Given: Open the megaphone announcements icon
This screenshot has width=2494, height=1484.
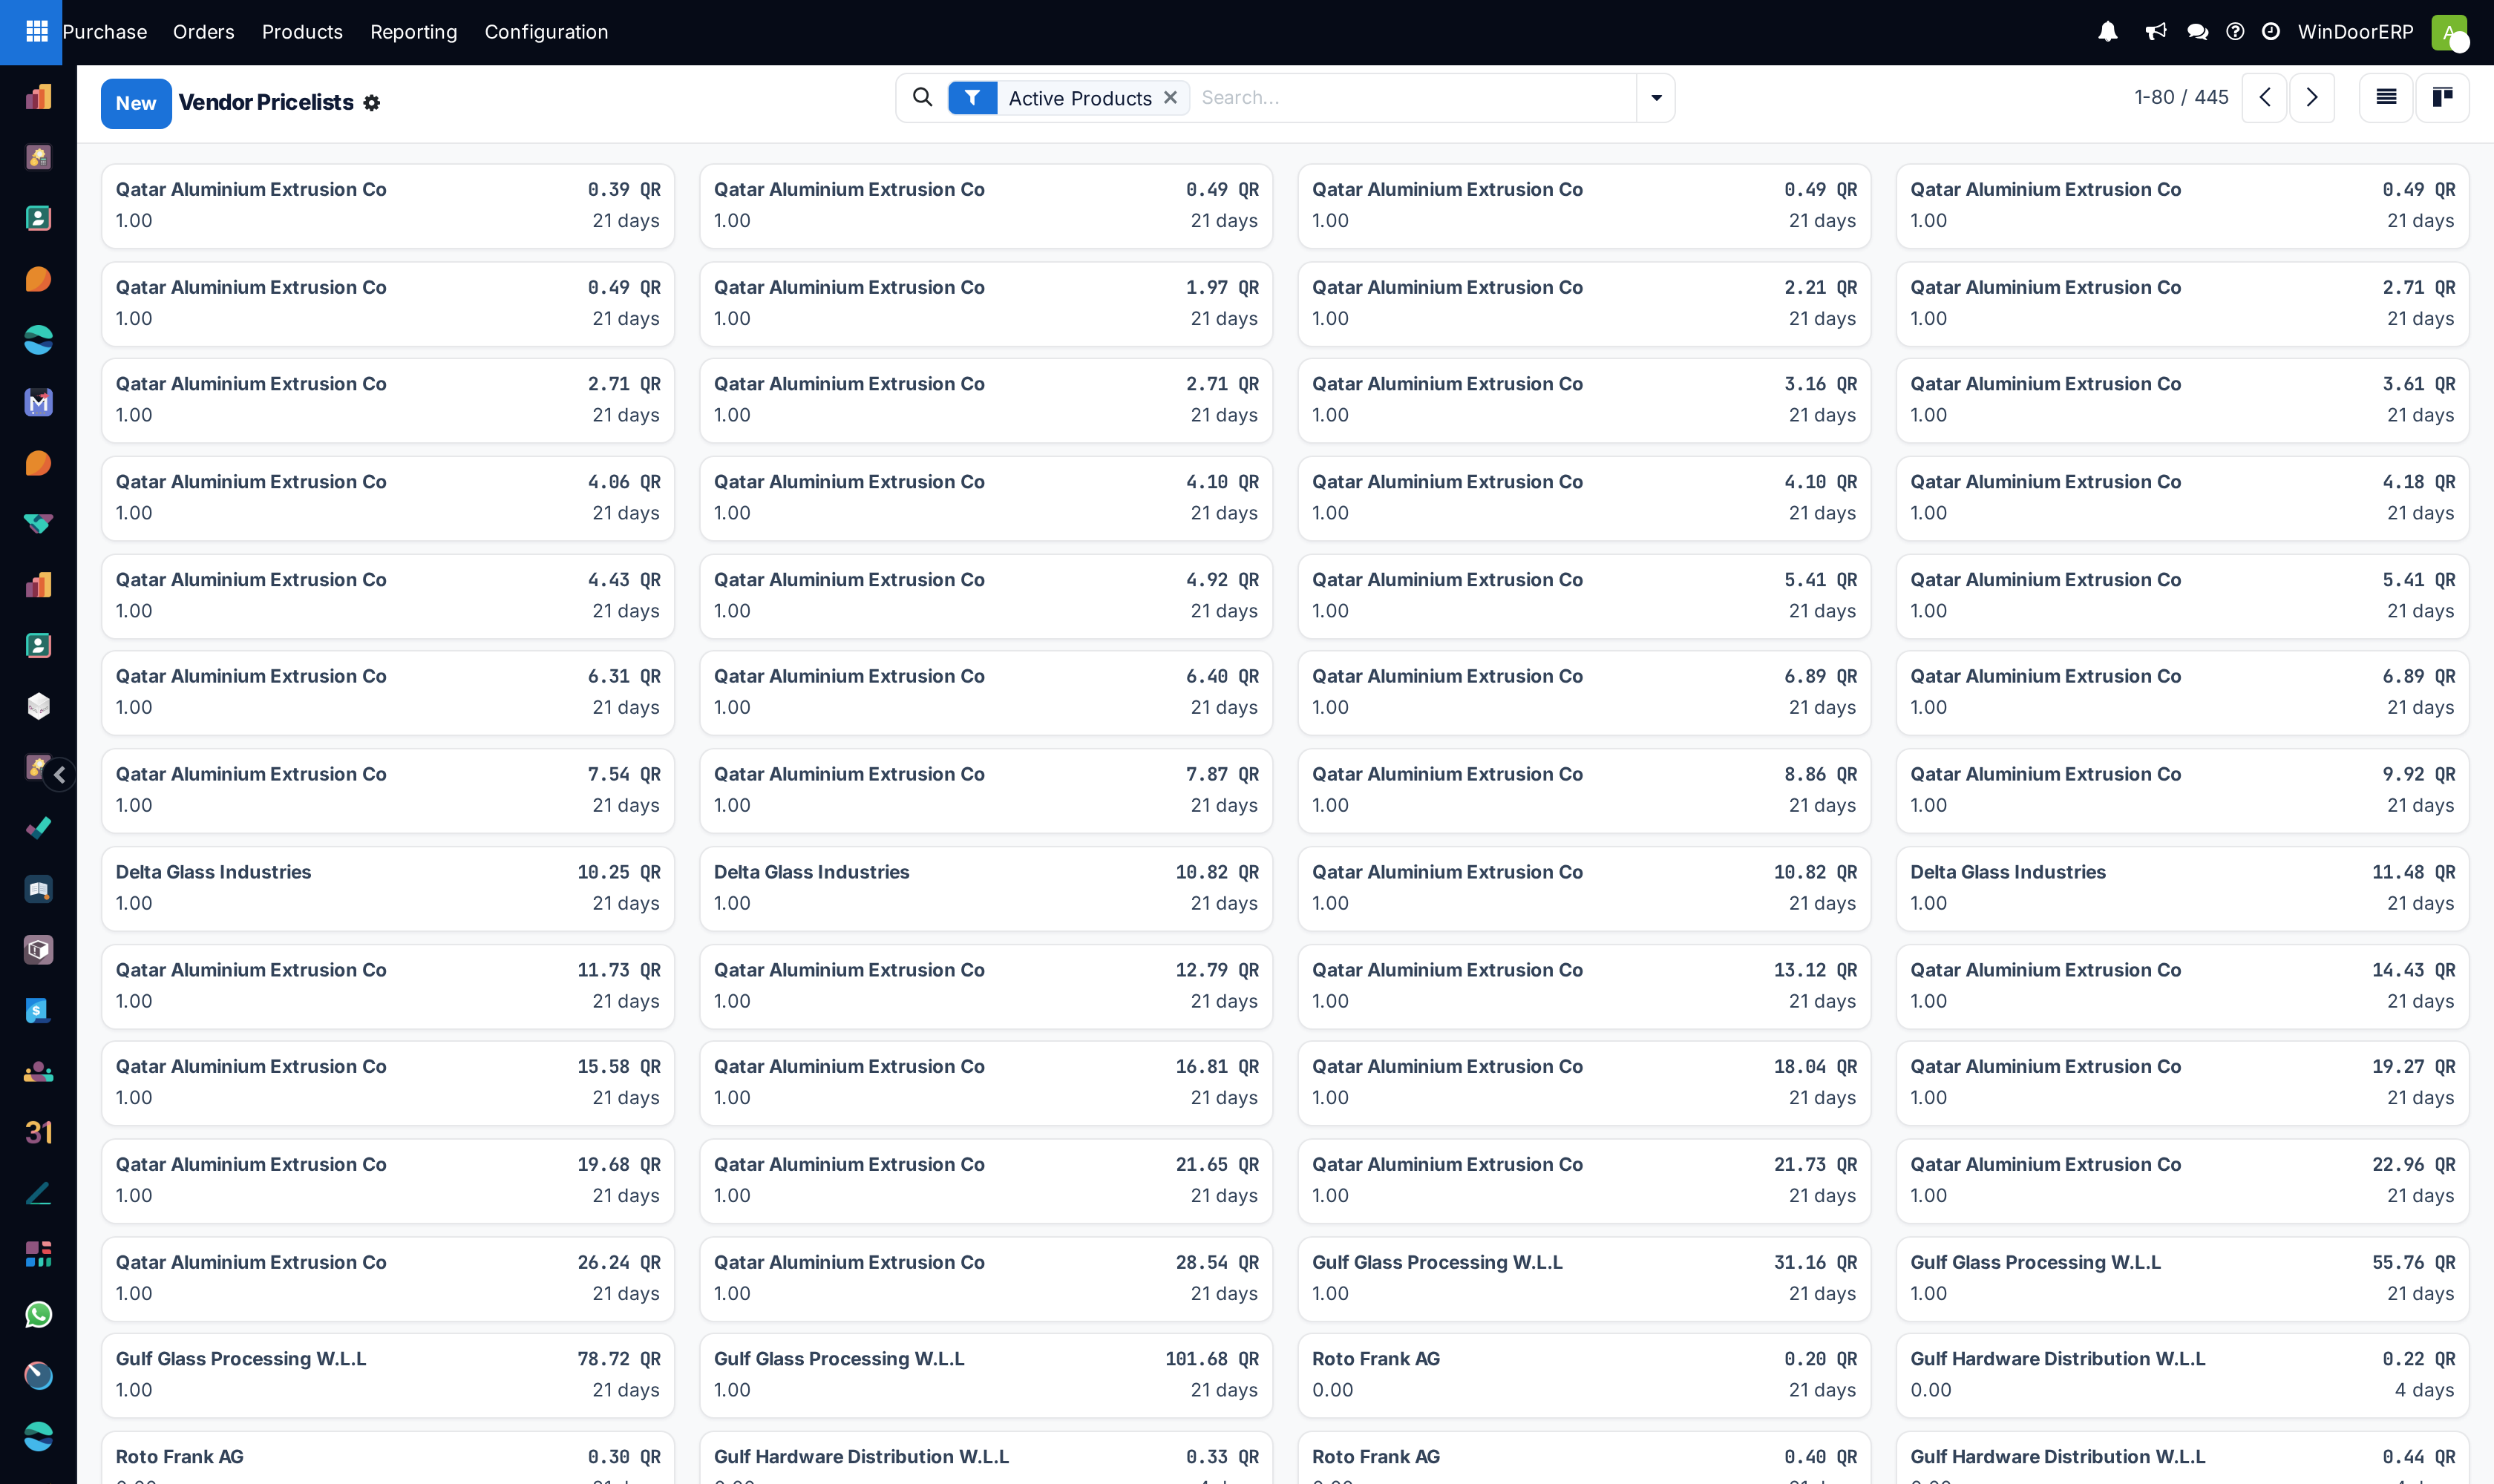Looking at the screenshot, I should 2156,32.
